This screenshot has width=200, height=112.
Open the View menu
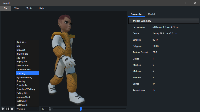tap(17, 8)
